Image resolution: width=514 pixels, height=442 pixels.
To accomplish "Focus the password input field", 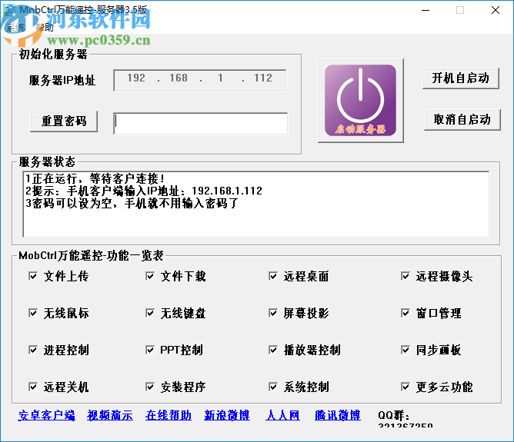I will [x=201, y=124].
